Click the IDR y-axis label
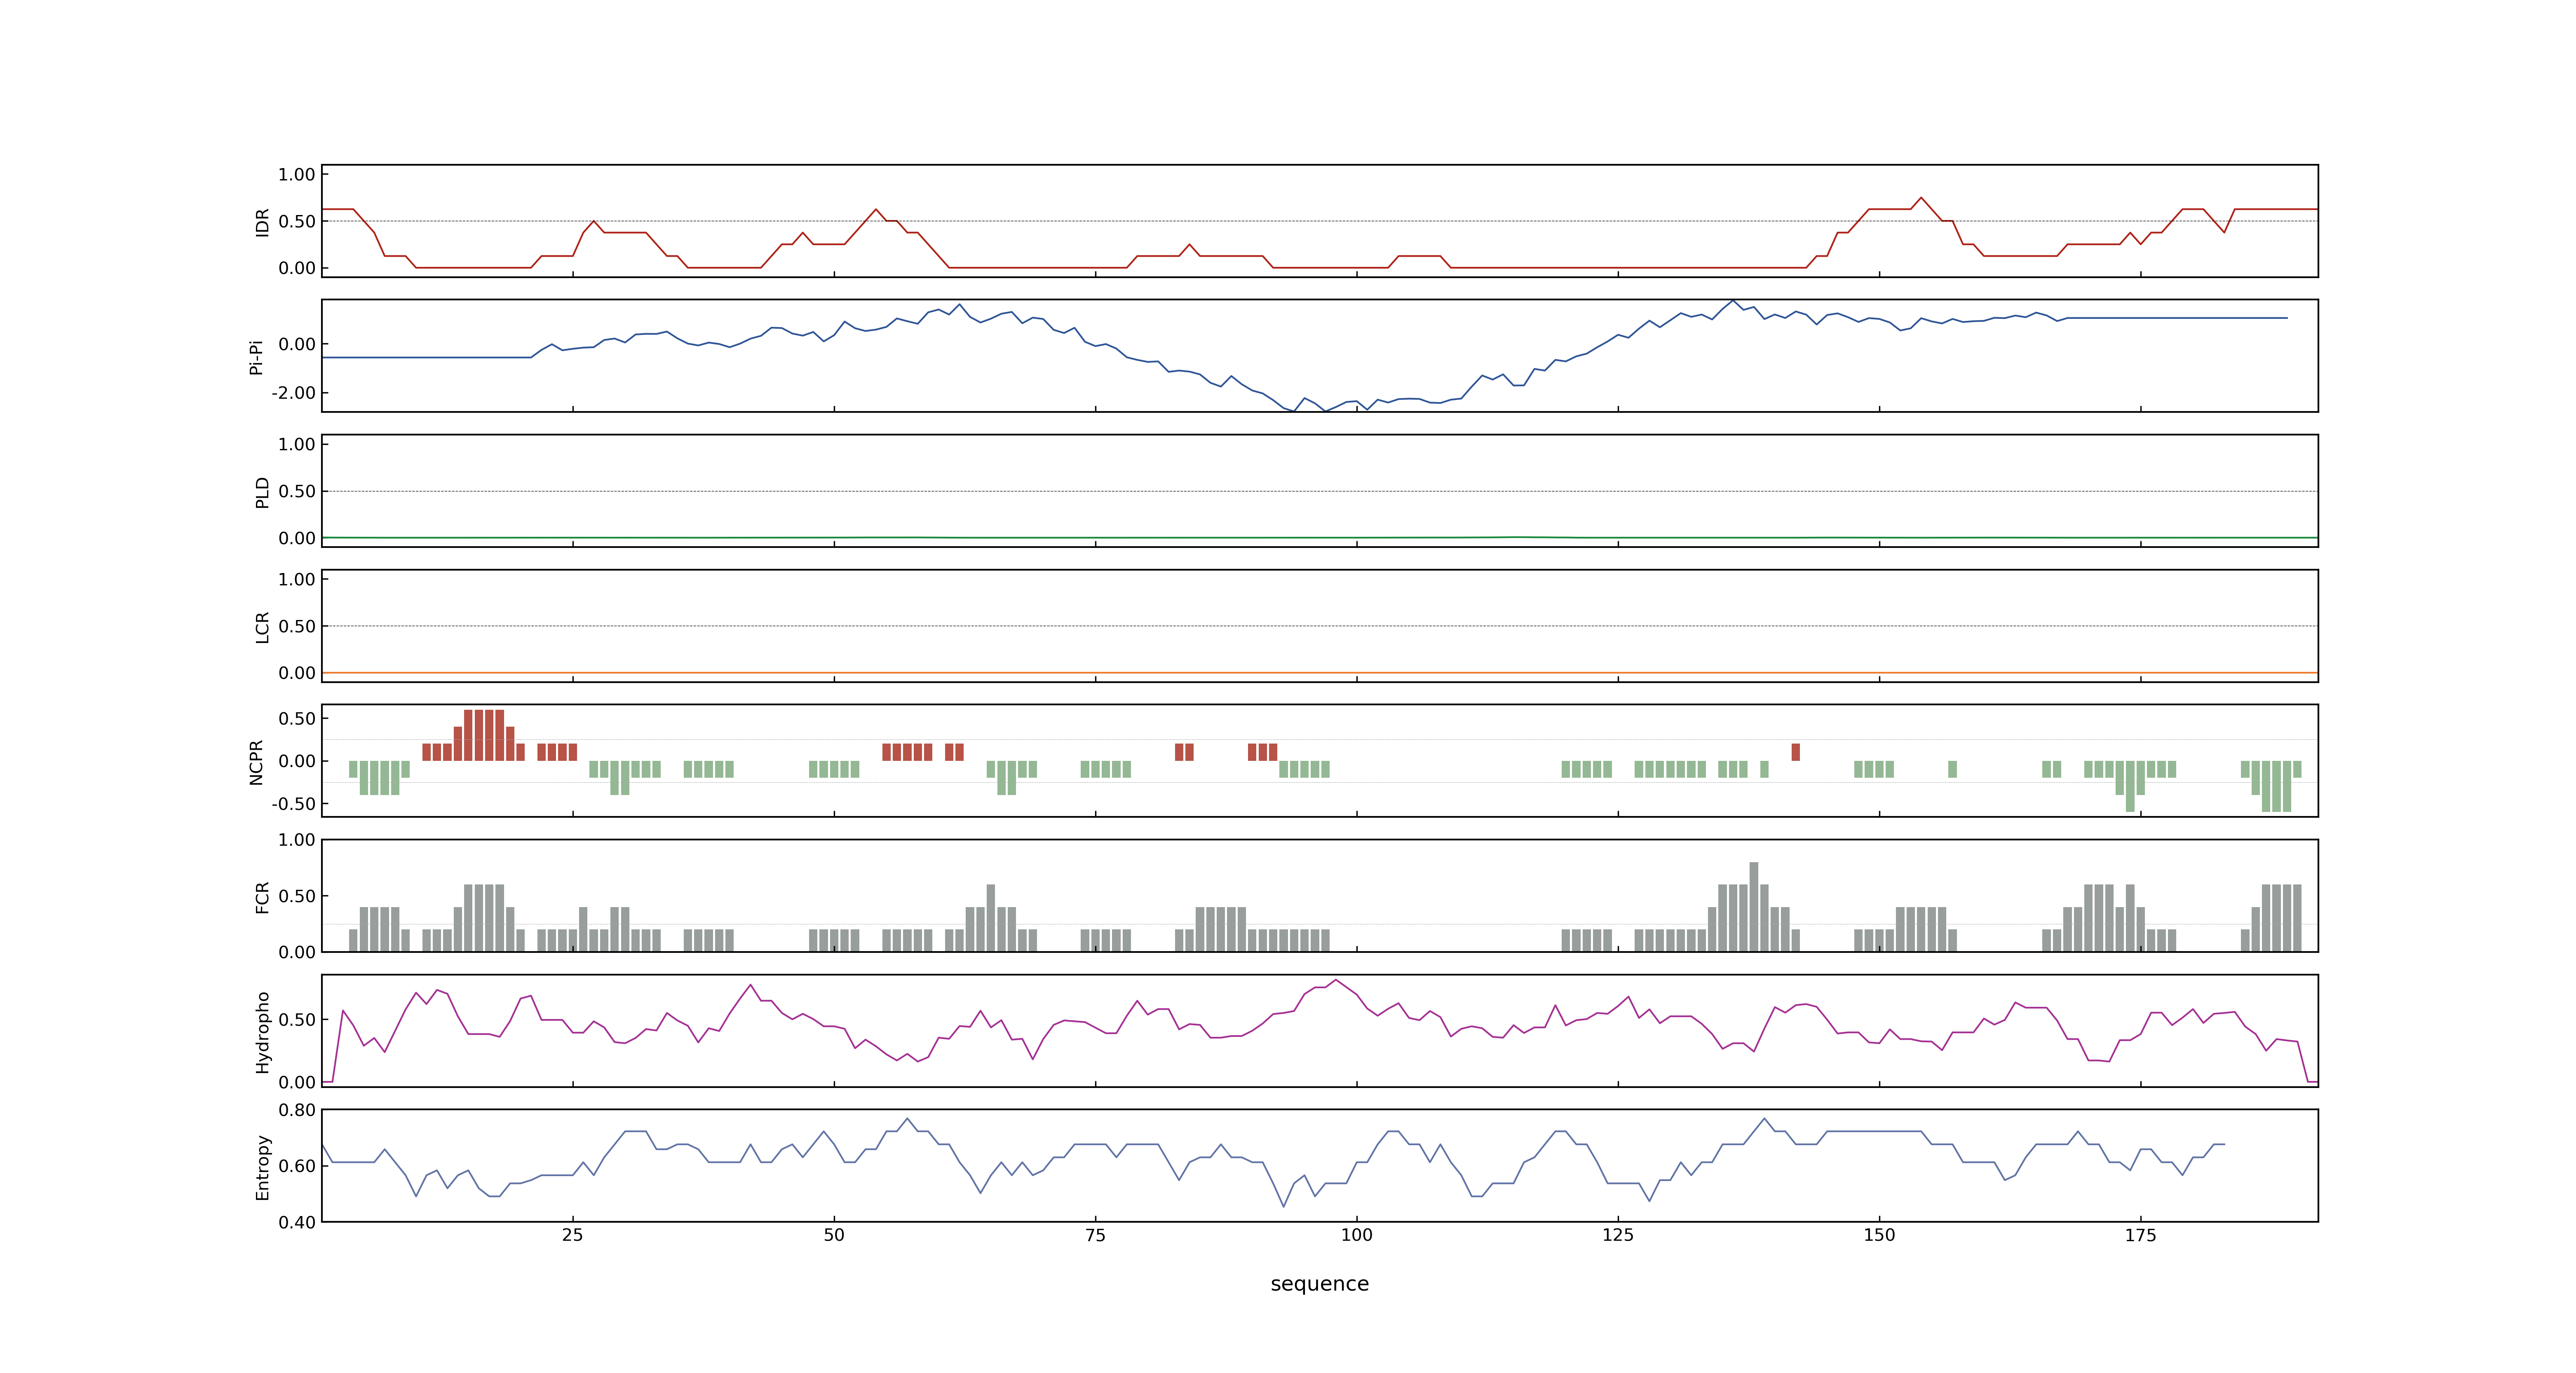Screen dimensions: 2576x1373 point(262,222)
